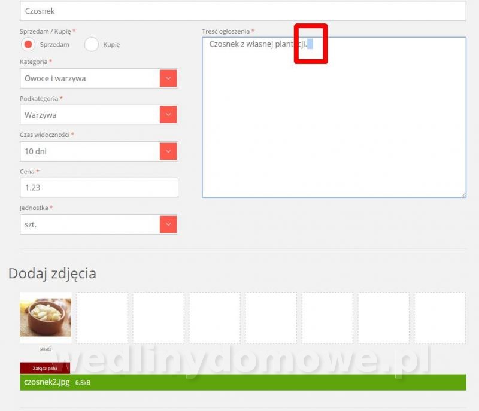Screen dimensions: 479x411
Task: Click the usuń link under the photo
Action: (x=46, y=348)
